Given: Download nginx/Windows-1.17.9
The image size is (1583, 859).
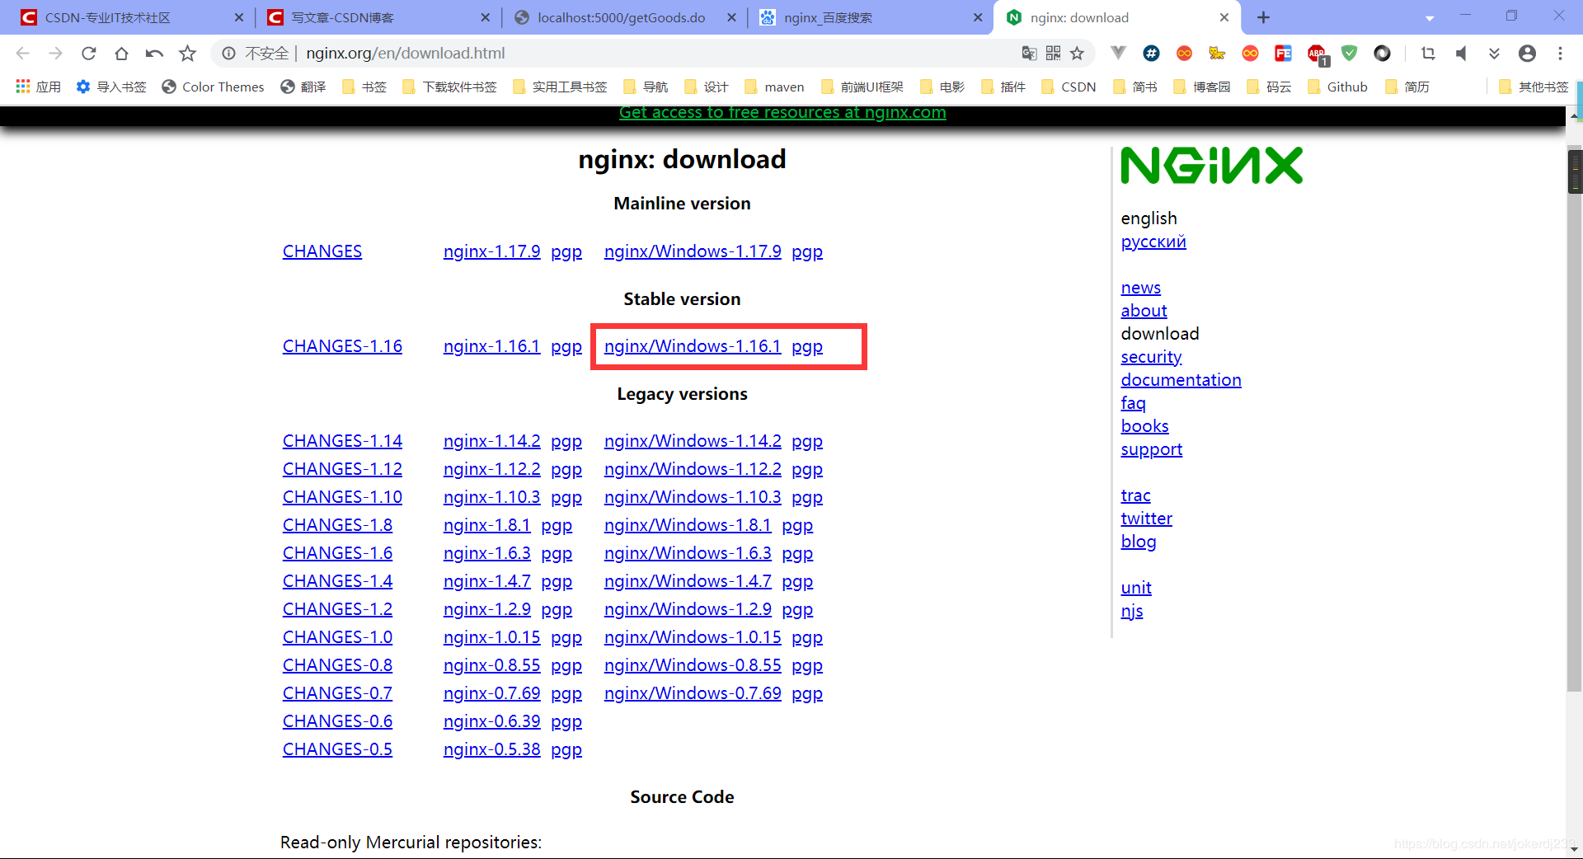Looking at the screenshot, I should [693, 251].
